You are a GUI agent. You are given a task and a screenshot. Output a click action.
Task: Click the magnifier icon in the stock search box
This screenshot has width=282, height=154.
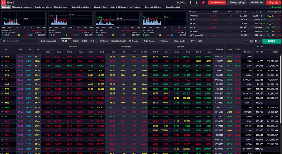point(4,41)
